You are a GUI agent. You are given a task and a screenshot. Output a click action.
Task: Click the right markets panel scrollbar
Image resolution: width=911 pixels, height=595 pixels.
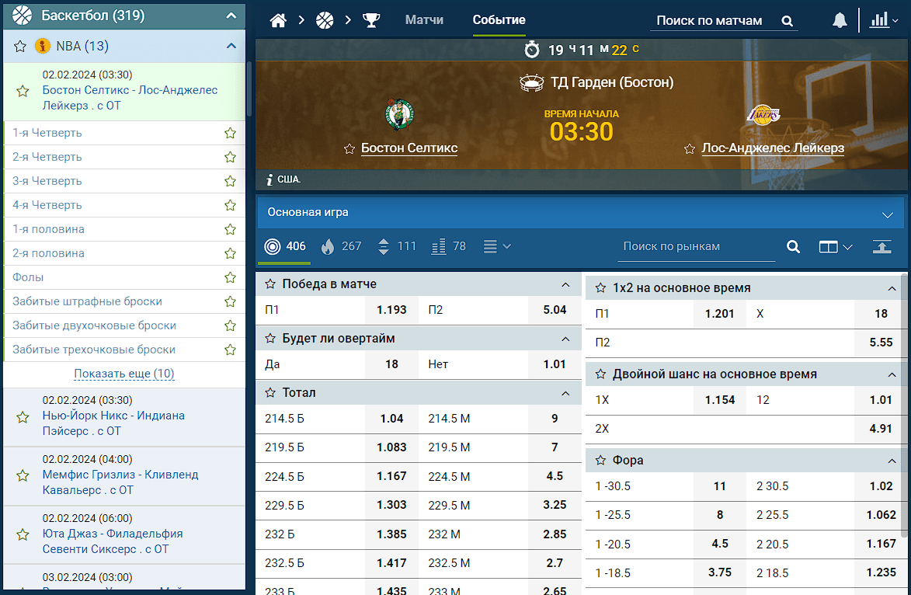[x=904, y=405]
